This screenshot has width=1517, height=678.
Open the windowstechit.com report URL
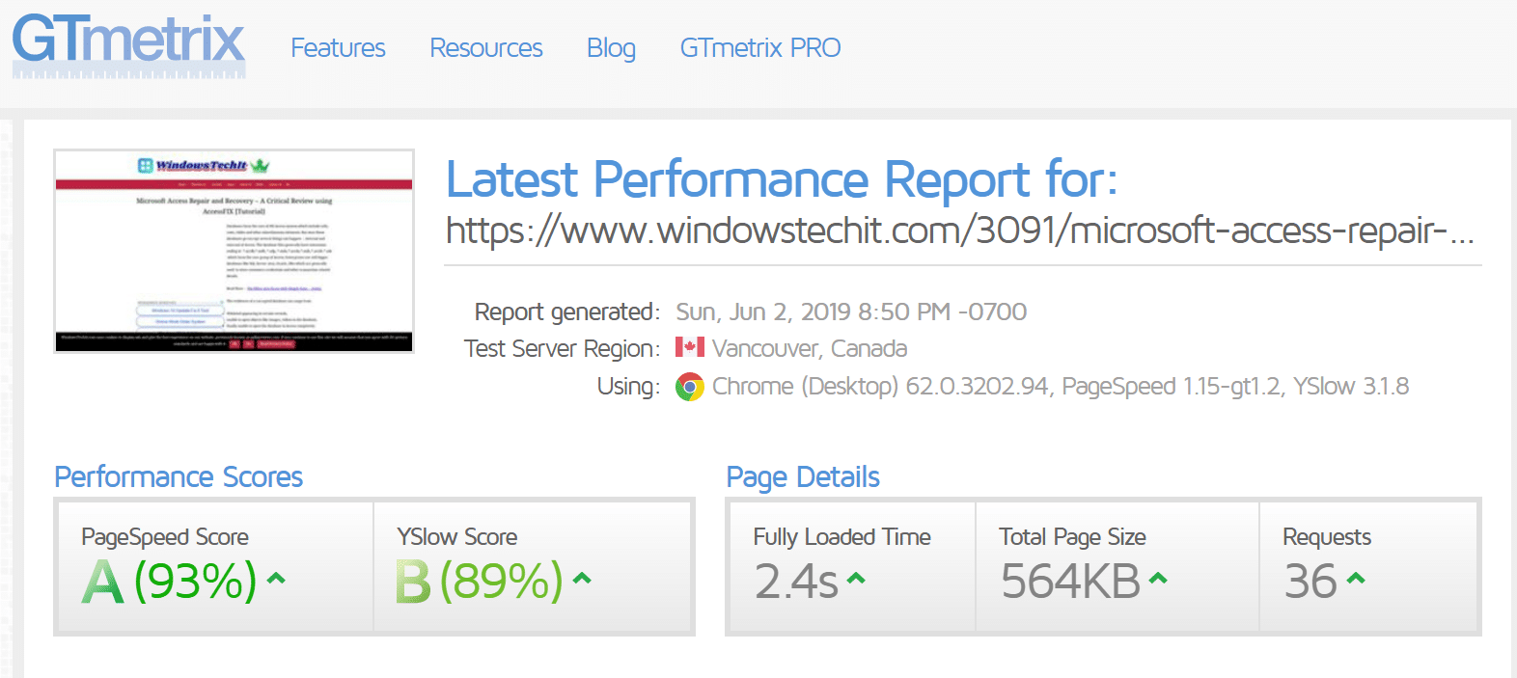click(959, 231)
